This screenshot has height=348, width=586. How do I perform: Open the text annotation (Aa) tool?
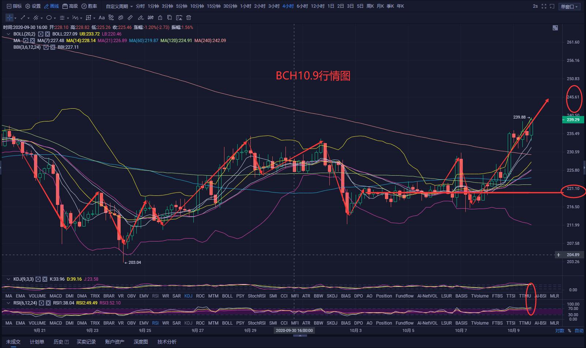pos(102,18)
